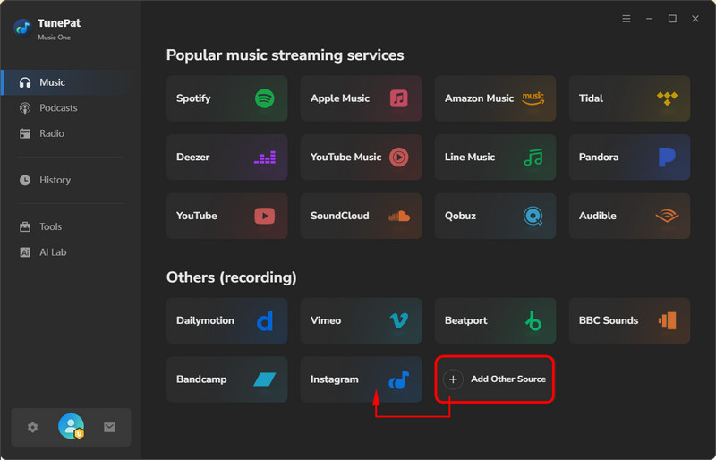
Task: Open the Instagram recording source
Action: pos(361,379)
